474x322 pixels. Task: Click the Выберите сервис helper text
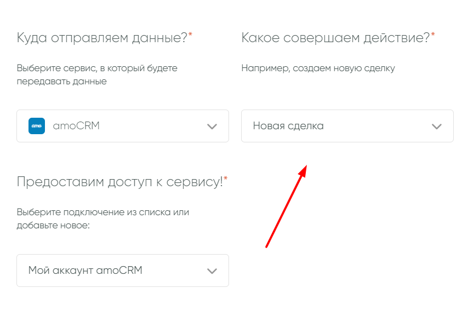click(97, 75)
